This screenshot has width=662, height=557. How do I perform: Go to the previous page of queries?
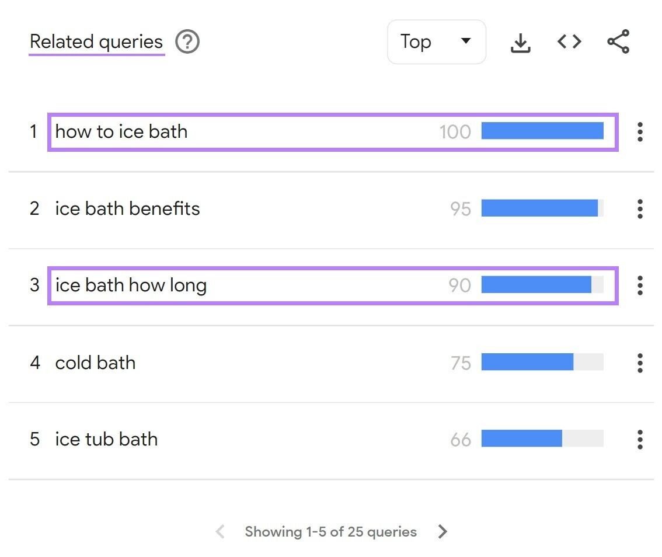(x=220, y=531)
